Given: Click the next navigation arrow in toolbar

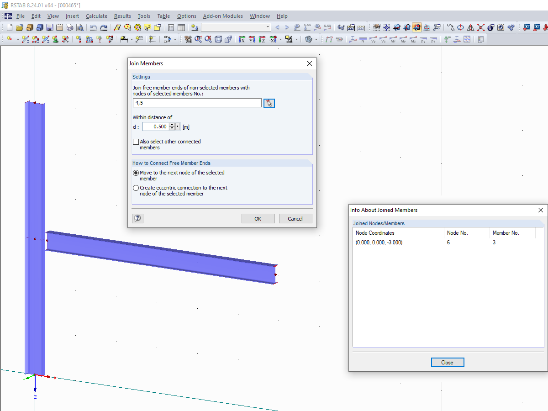Looking at the screenshot, I should point(287,27).
